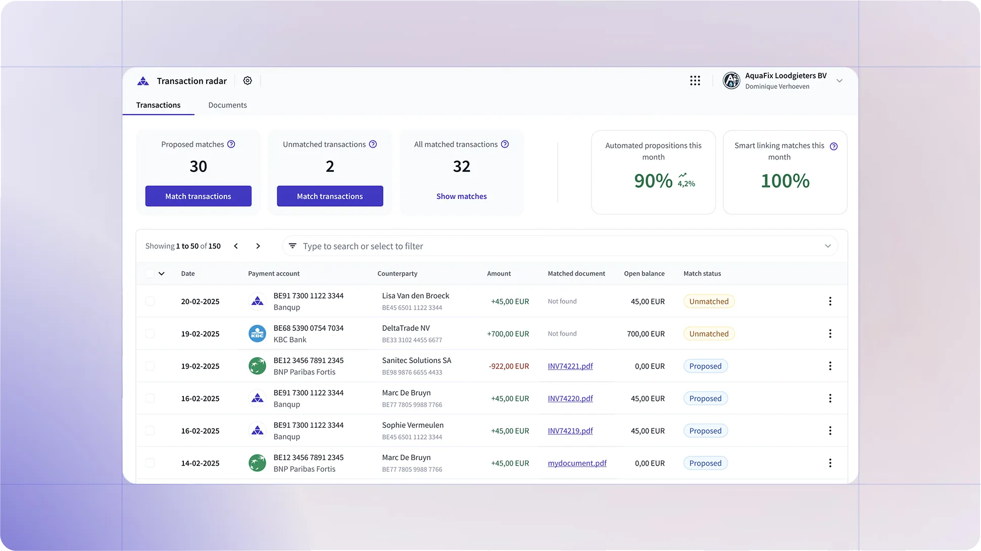
Task: Open row menu for mydocument.pdf transaction
Action: (830, 463)
